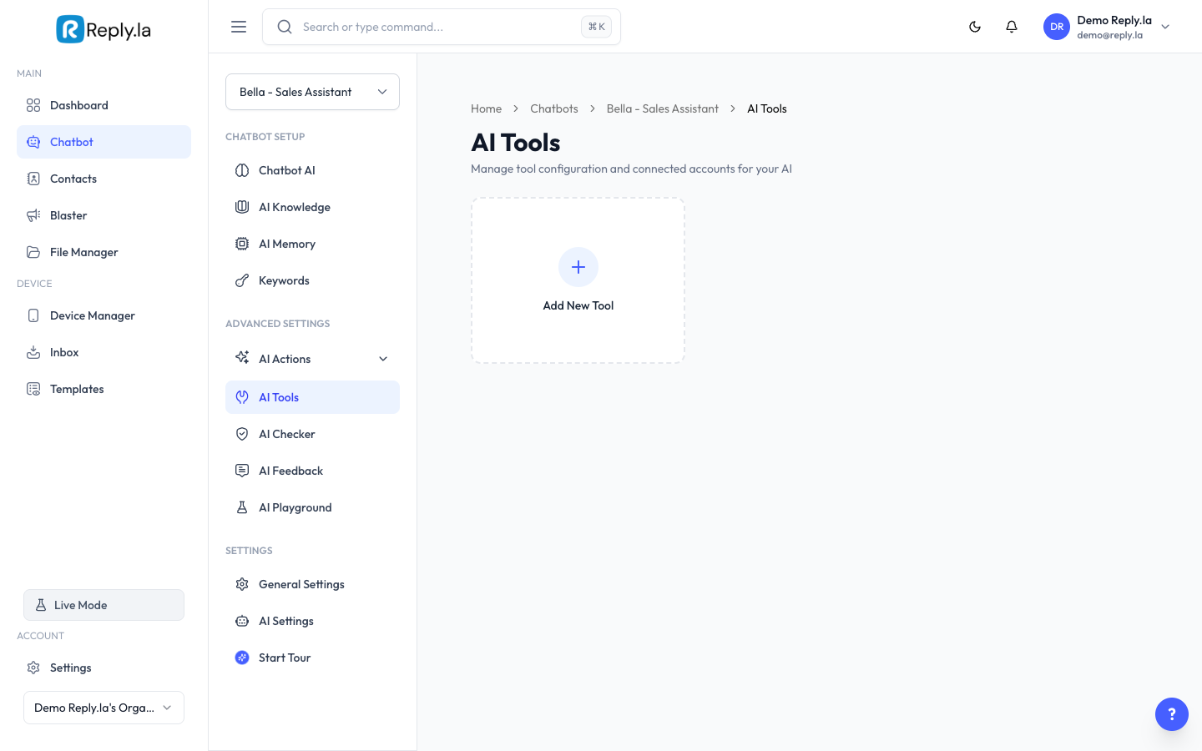Click the DR user avatar
This screenshot has height=751, width=1202.
coord(1057,27)
